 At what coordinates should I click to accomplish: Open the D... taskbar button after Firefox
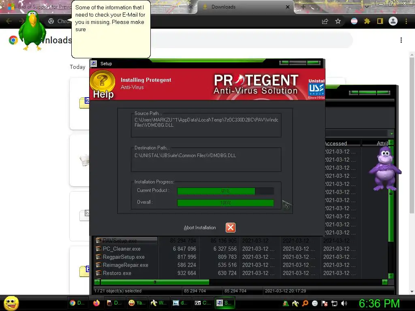114,303
